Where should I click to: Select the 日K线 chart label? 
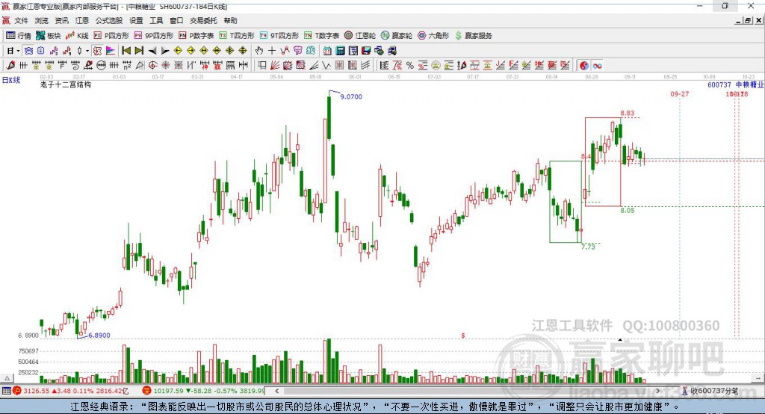11,80
